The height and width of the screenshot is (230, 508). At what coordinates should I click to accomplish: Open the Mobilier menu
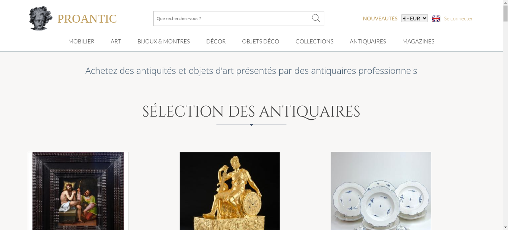(x=81, y=41)
